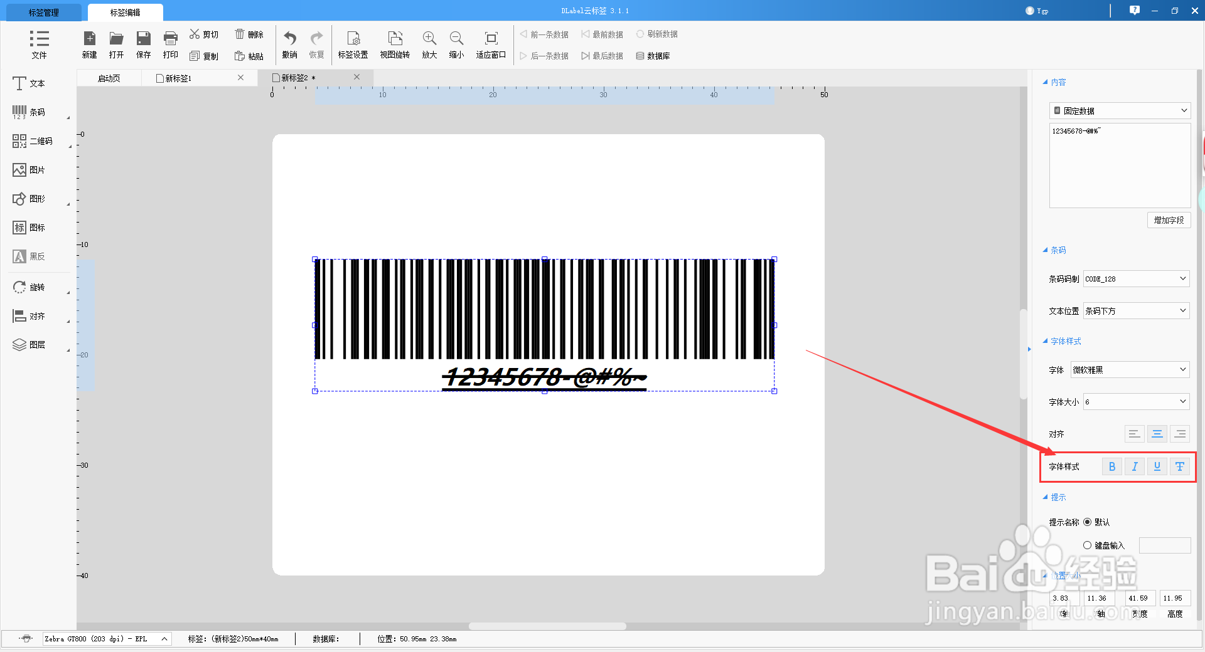Viewport: 1205px width, 652px height.
Task: Switch to the 标签管理 tab
Action: coord(44,13)
